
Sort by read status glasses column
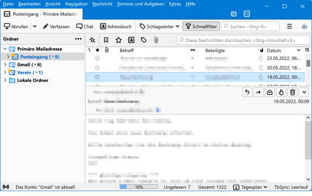(193, 50)
